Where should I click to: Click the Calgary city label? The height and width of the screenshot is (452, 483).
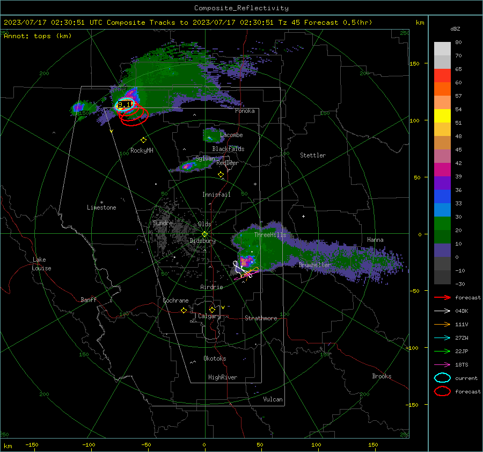209,316
